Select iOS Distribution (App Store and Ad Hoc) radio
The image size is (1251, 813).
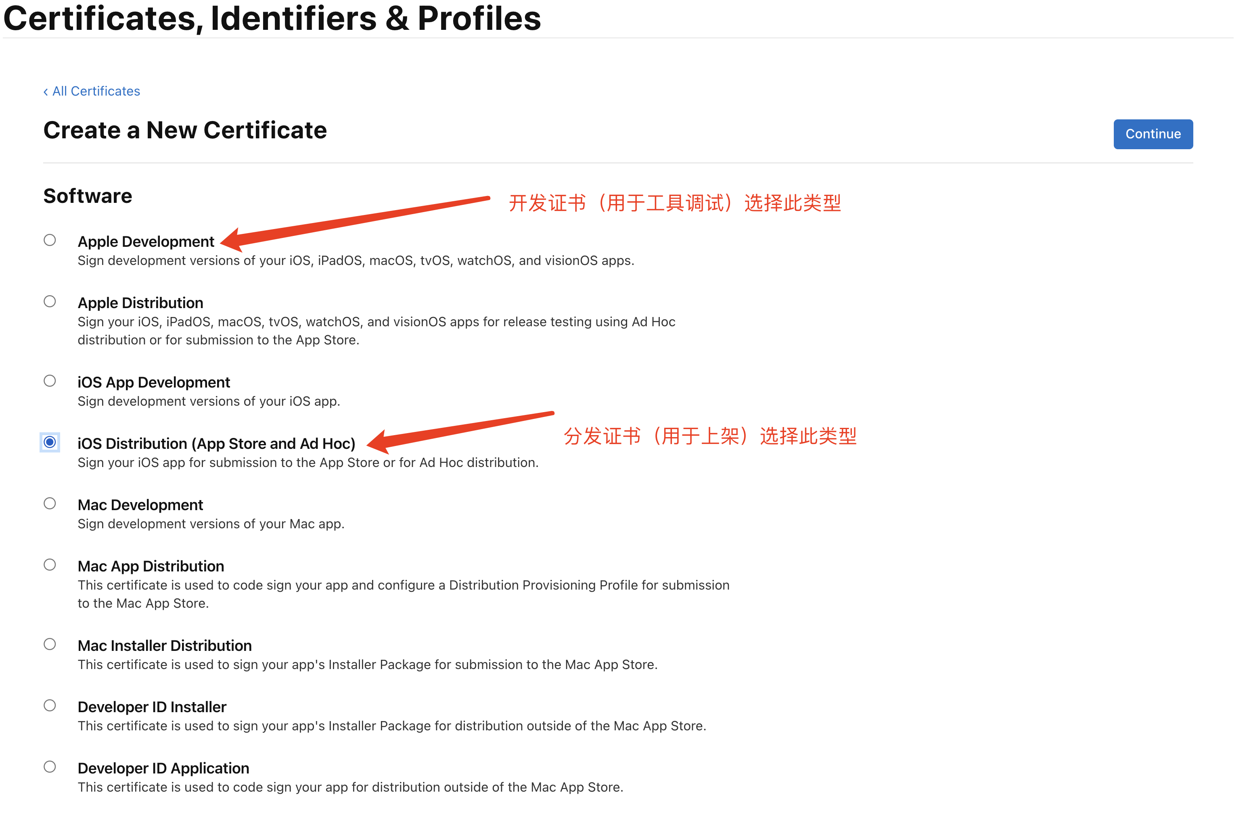(50, 442)
